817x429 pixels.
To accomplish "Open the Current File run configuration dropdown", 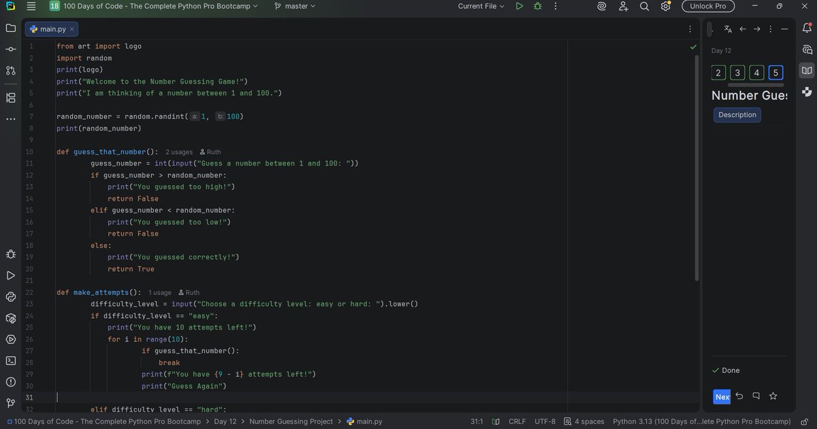I will click(481, 6).
